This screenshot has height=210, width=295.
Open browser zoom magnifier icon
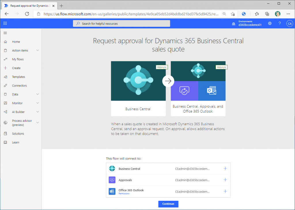[x=224, y=14]
